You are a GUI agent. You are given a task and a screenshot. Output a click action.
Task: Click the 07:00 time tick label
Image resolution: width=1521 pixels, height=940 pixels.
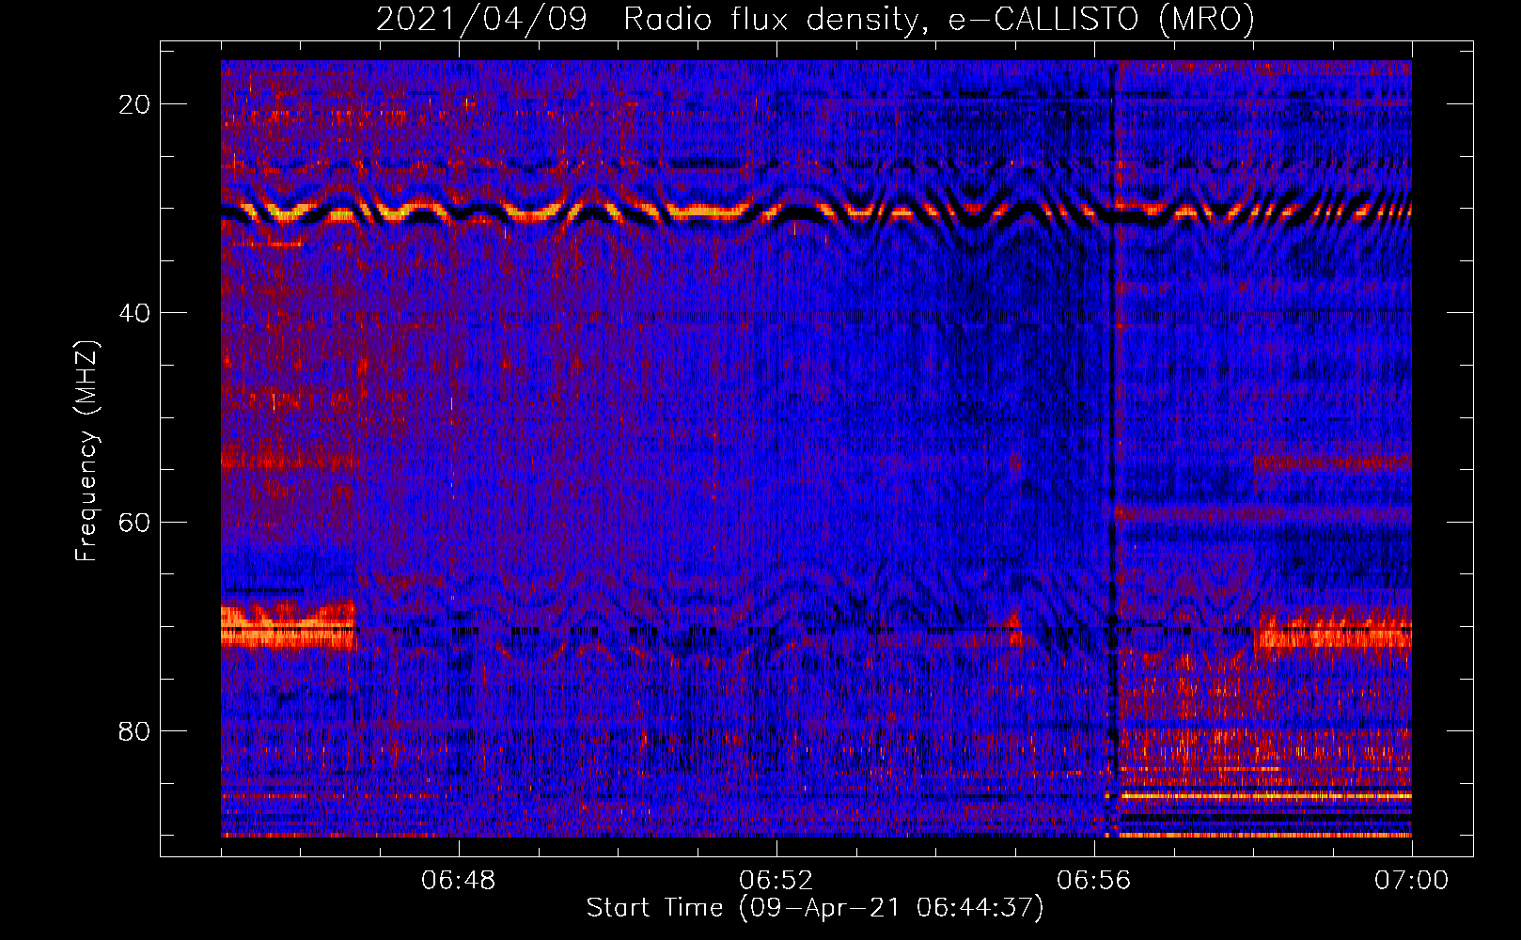pos(1411,881)
